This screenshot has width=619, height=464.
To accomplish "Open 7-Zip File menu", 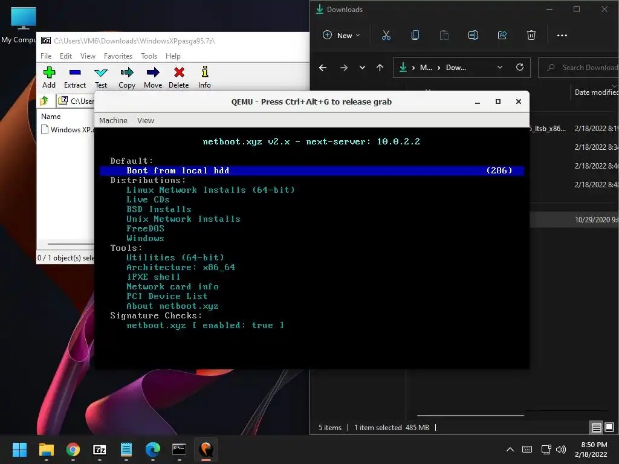I will point(46,56).
